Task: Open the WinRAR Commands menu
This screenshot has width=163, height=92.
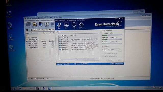Action: coord(32,20)
